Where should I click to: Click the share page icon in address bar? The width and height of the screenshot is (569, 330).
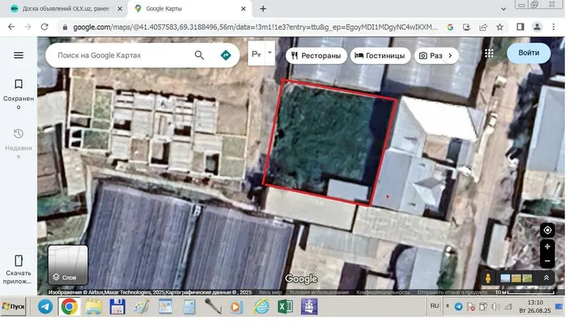click(483, 27)
